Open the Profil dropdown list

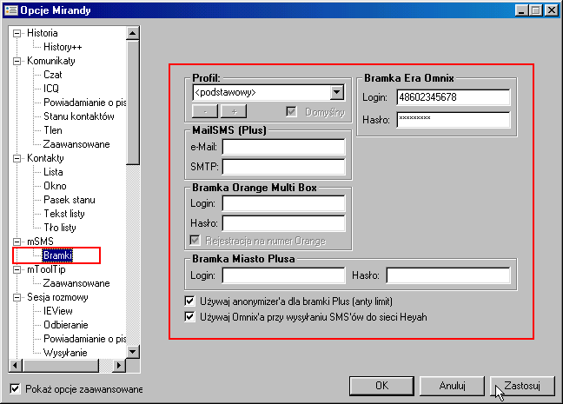[x=337, y=91]
